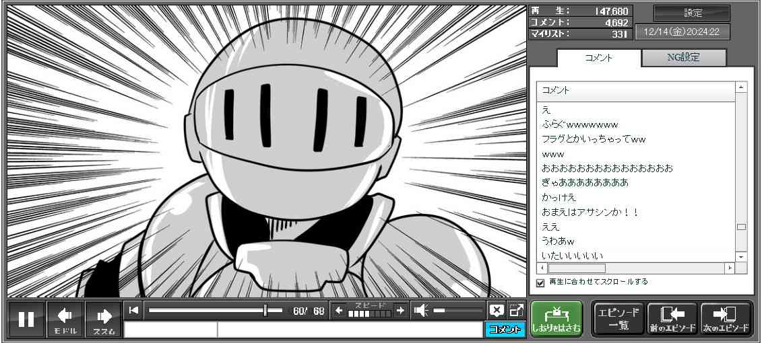Pause the manga playback
This screenshot has height=343, width=762.
click(26, 319)
